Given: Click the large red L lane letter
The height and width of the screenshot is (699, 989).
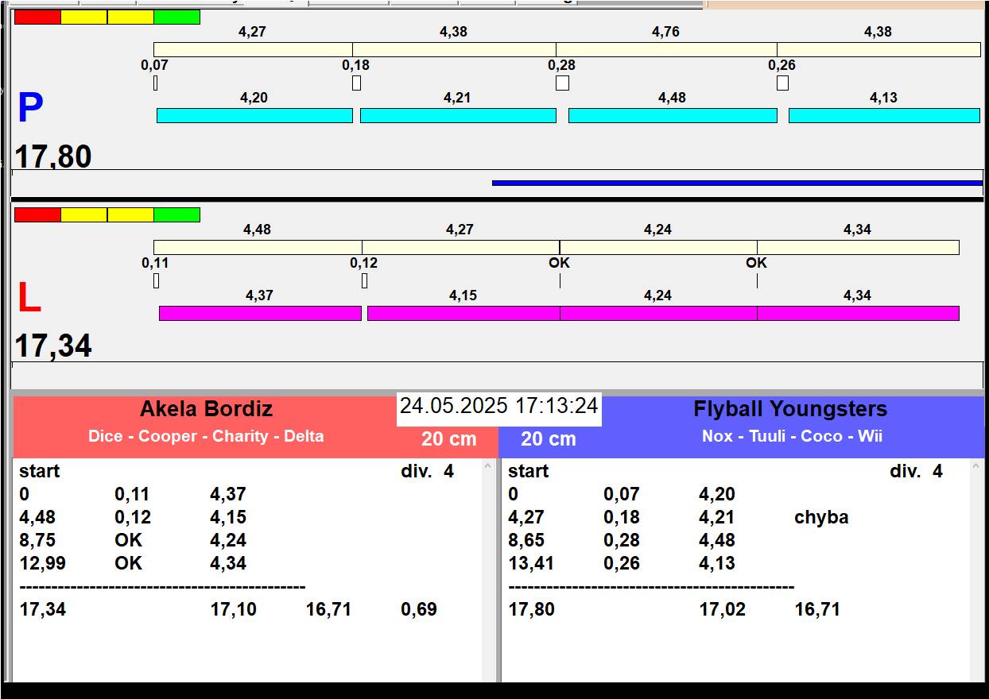Looking at the screenshot, I should point(29,298).
